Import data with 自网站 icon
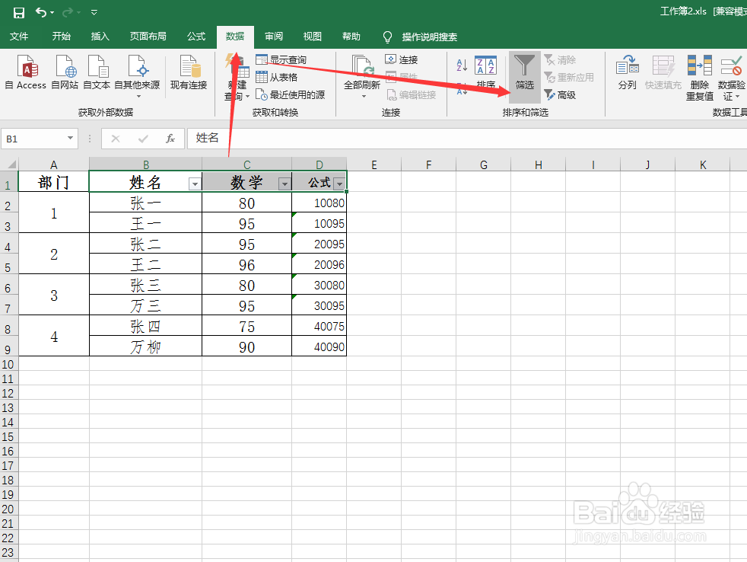 pyautogui.click(x=65, y=72)
